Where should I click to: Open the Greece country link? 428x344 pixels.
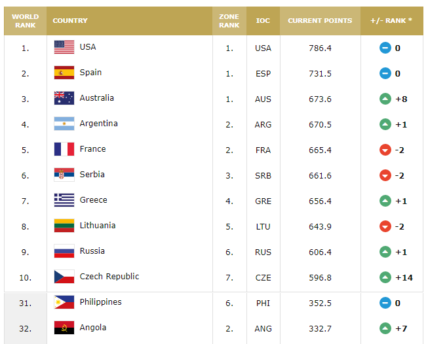coord(93,200)
